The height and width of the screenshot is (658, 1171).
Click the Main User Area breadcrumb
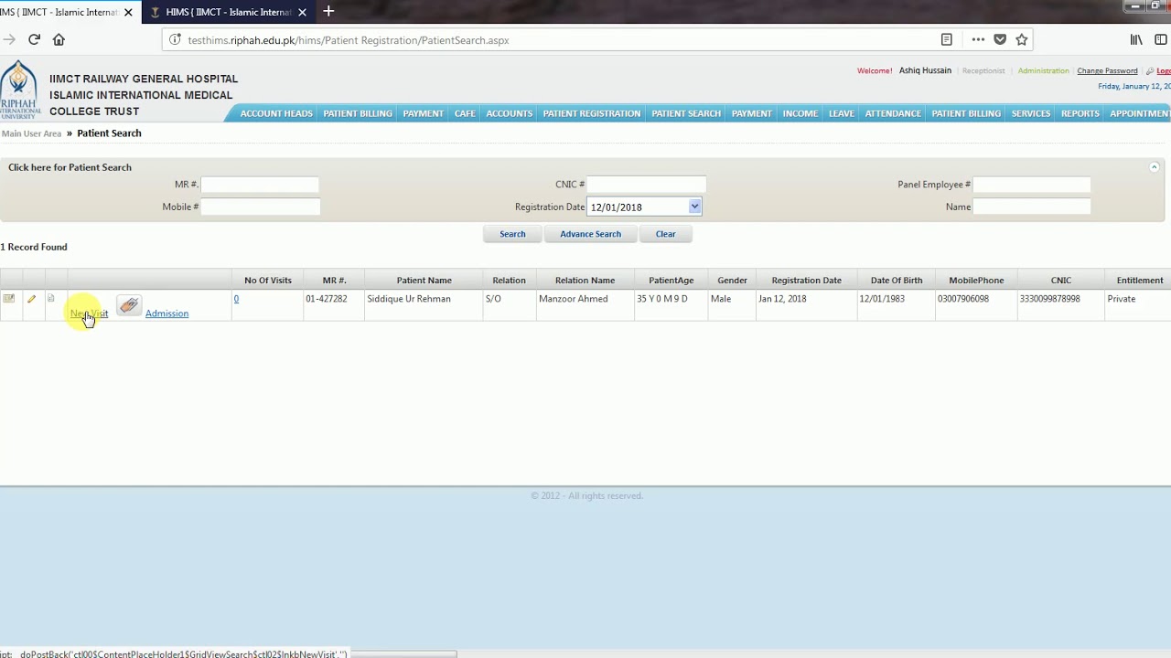coord(31,133)
